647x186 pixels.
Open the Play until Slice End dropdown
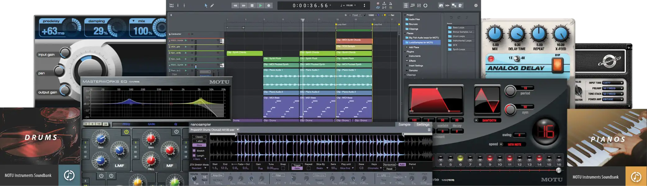click(x=347, y=168)
